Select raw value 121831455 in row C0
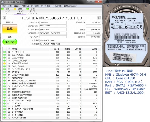This screenshot has width=150, height=122. (x=92, y=83)
